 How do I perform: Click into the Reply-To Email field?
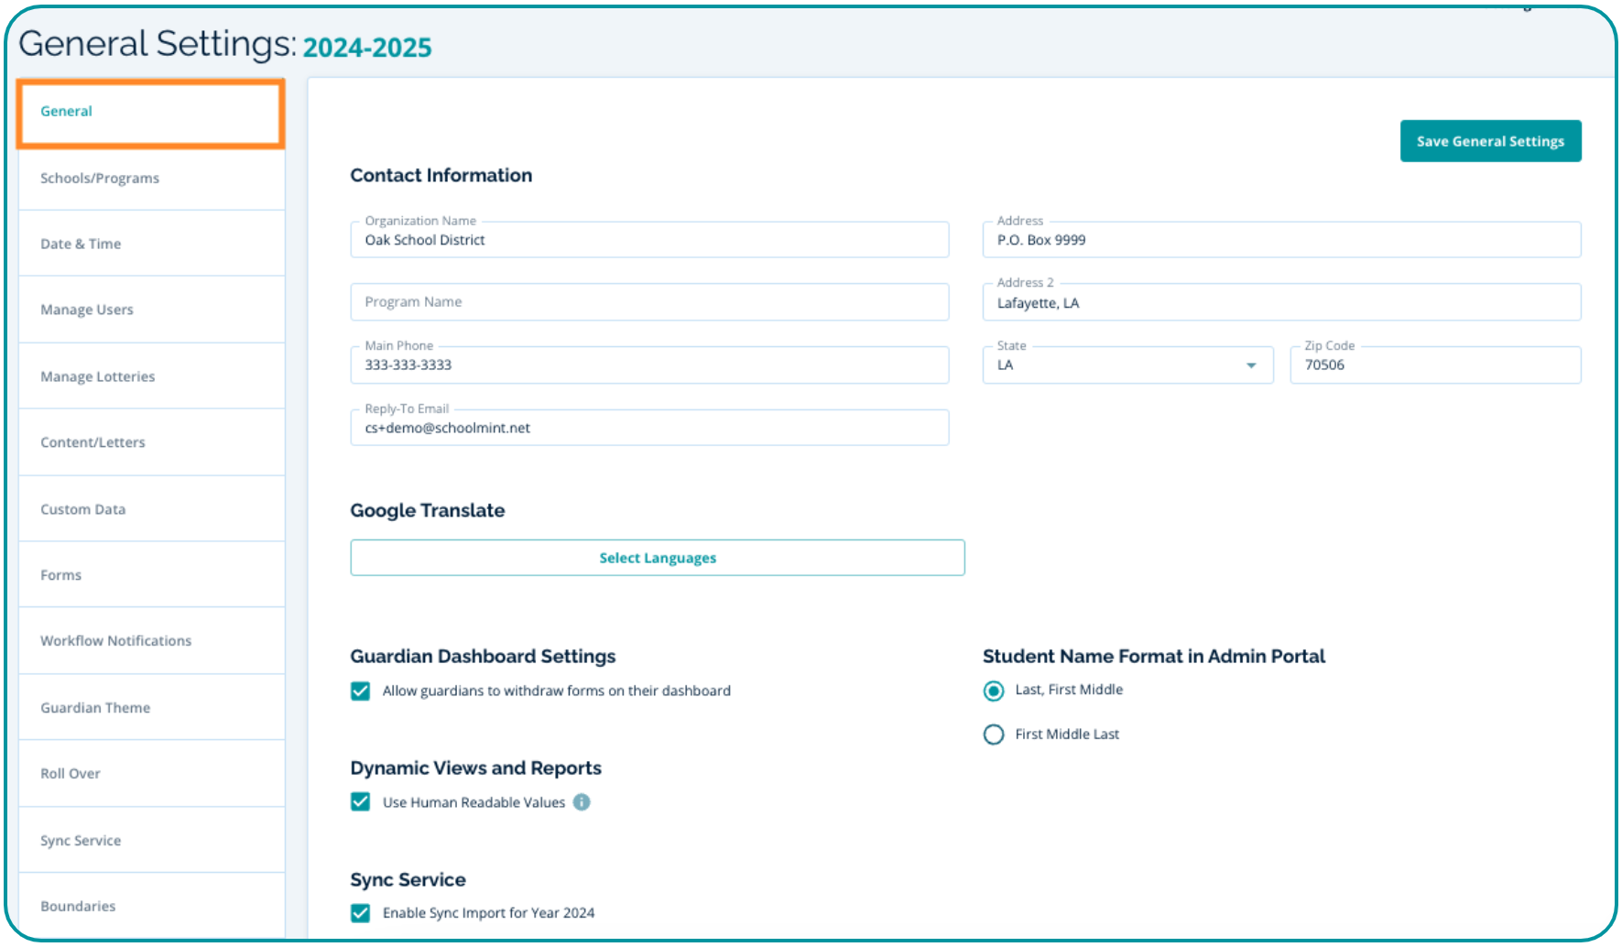coord(648,429)
